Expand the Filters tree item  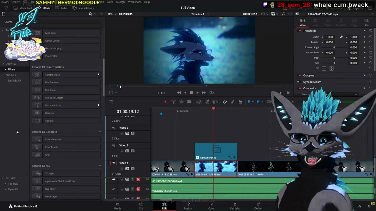[x=5, y=69]
